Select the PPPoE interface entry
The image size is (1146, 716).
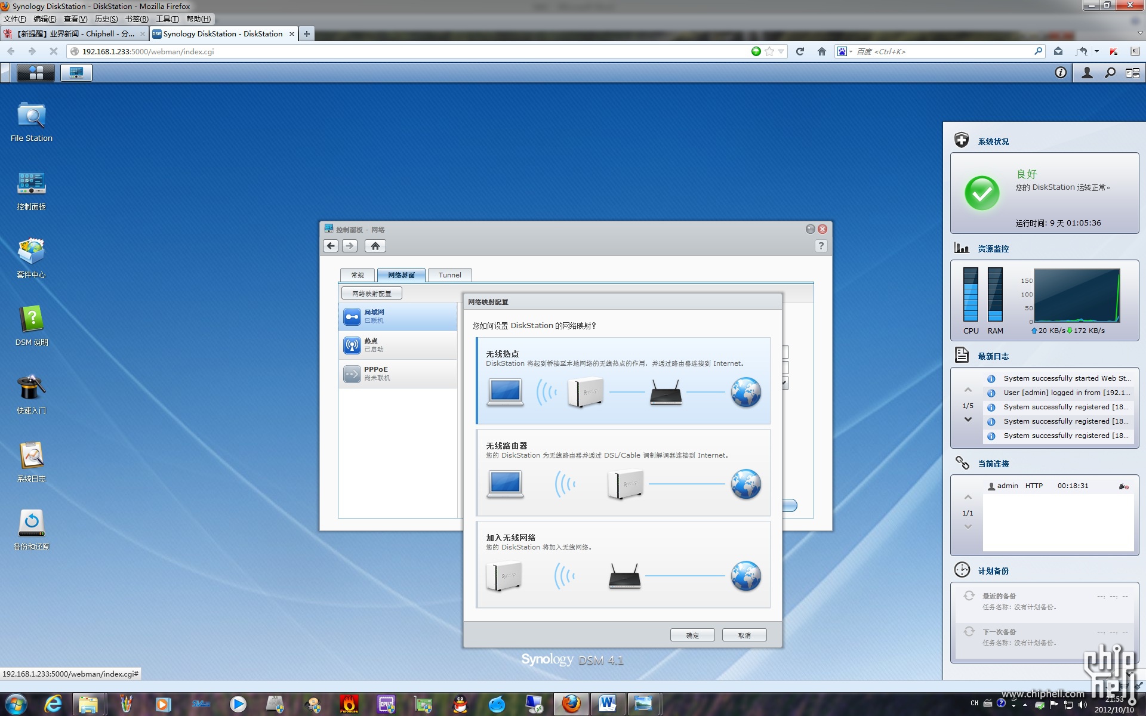coord(398,374)
